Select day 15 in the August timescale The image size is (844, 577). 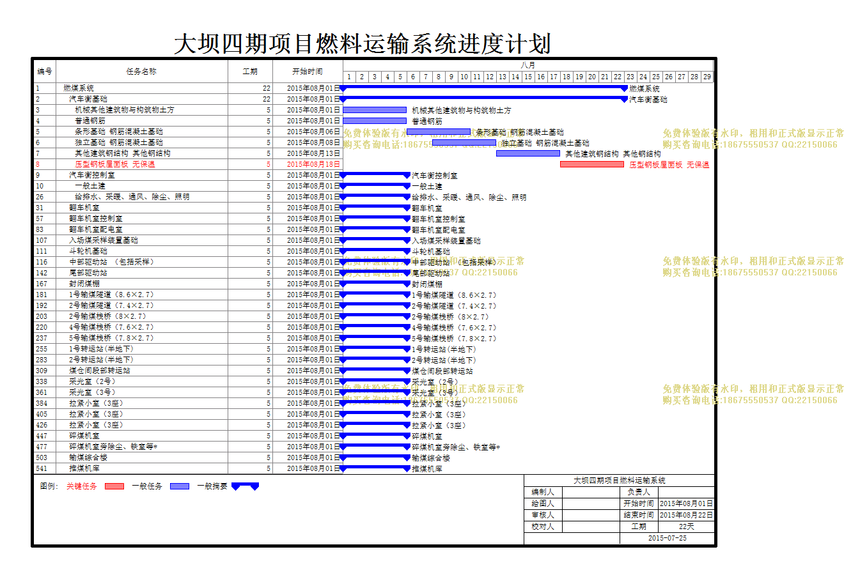528,77
